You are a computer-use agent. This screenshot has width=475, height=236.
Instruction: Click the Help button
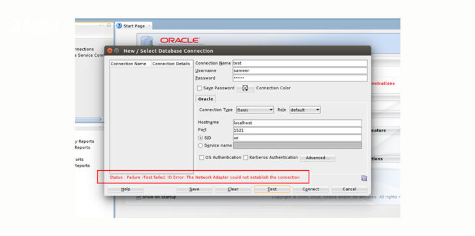125,189
